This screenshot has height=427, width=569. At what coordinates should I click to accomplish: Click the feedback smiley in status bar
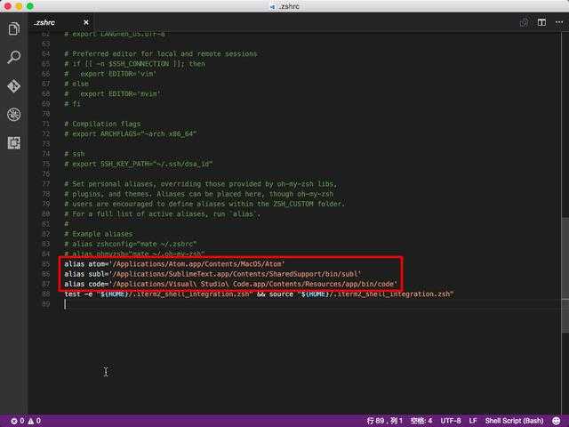[556, 421]
